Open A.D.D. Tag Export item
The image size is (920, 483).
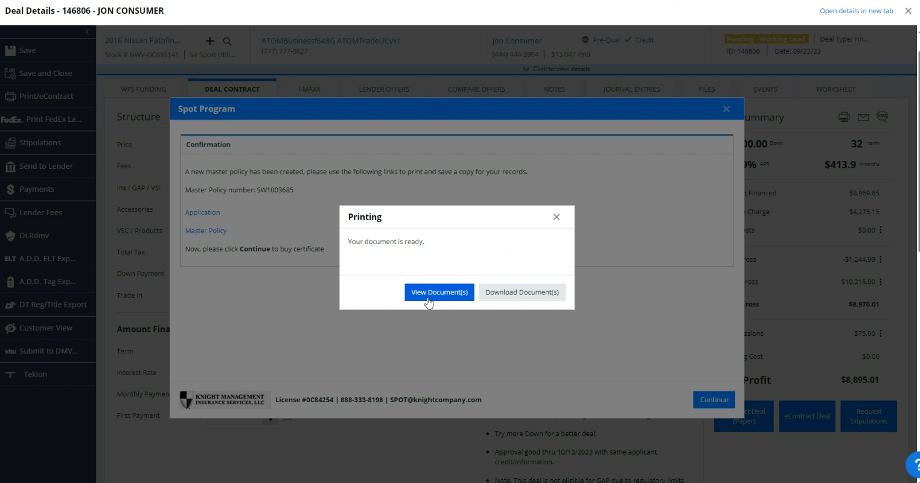click(48, 282)
